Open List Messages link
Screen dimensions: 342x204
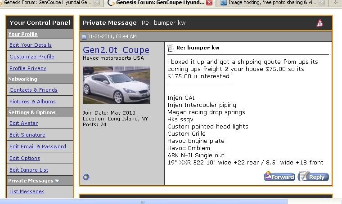tap(27, 191)
